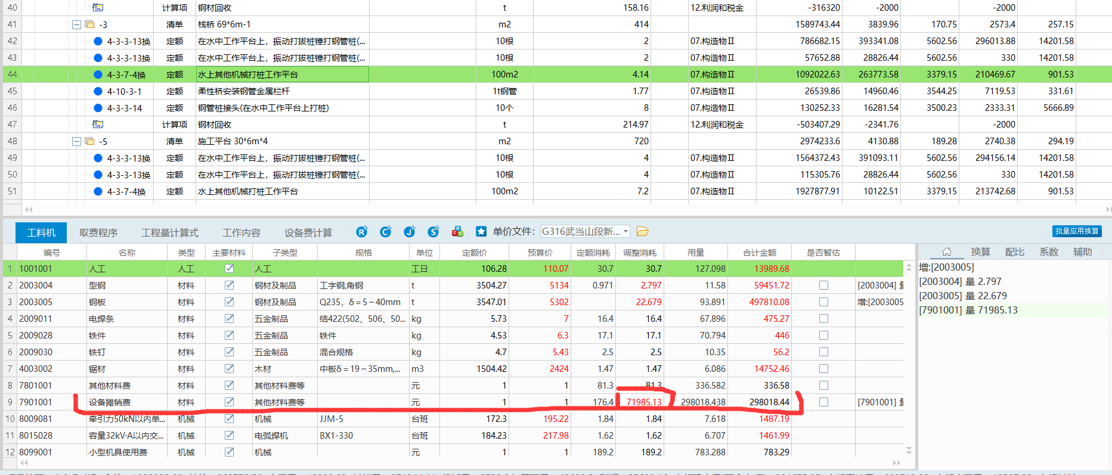This screenshot has height=475, width=1112.
Task: Click the C+ add material icon
Action: (x=386, y=232)
